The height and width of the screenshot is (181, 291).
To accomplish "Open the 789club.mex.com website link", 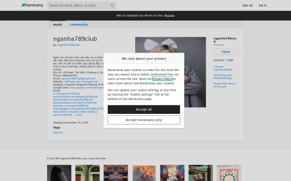I will point(81,82).
